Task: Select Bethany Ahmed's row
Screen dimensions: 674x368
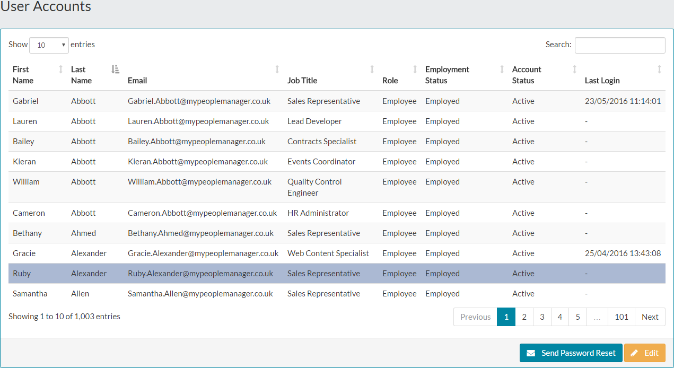Action: pos(337,233)
